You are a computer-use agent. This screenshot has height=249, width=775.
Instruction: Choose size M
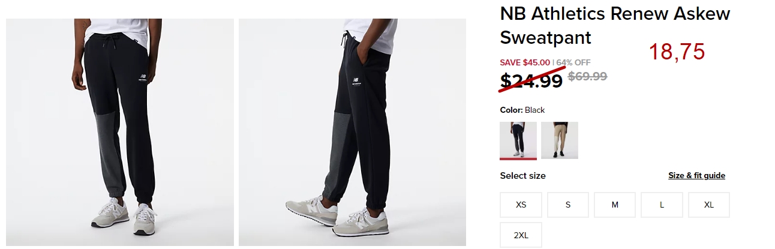(615, 205)
